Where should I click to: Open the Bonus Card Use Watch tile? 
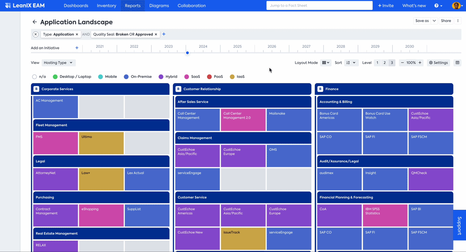pyautogui.click(x=385, y=120)
